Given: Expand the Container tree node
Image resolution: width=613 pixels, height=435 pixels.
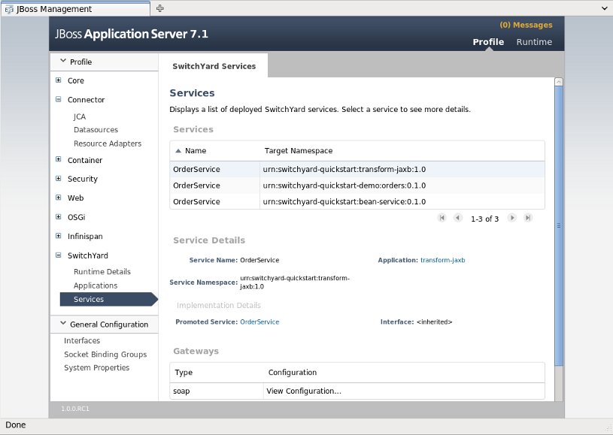Looking at the screenshot, I should (58, 159).
